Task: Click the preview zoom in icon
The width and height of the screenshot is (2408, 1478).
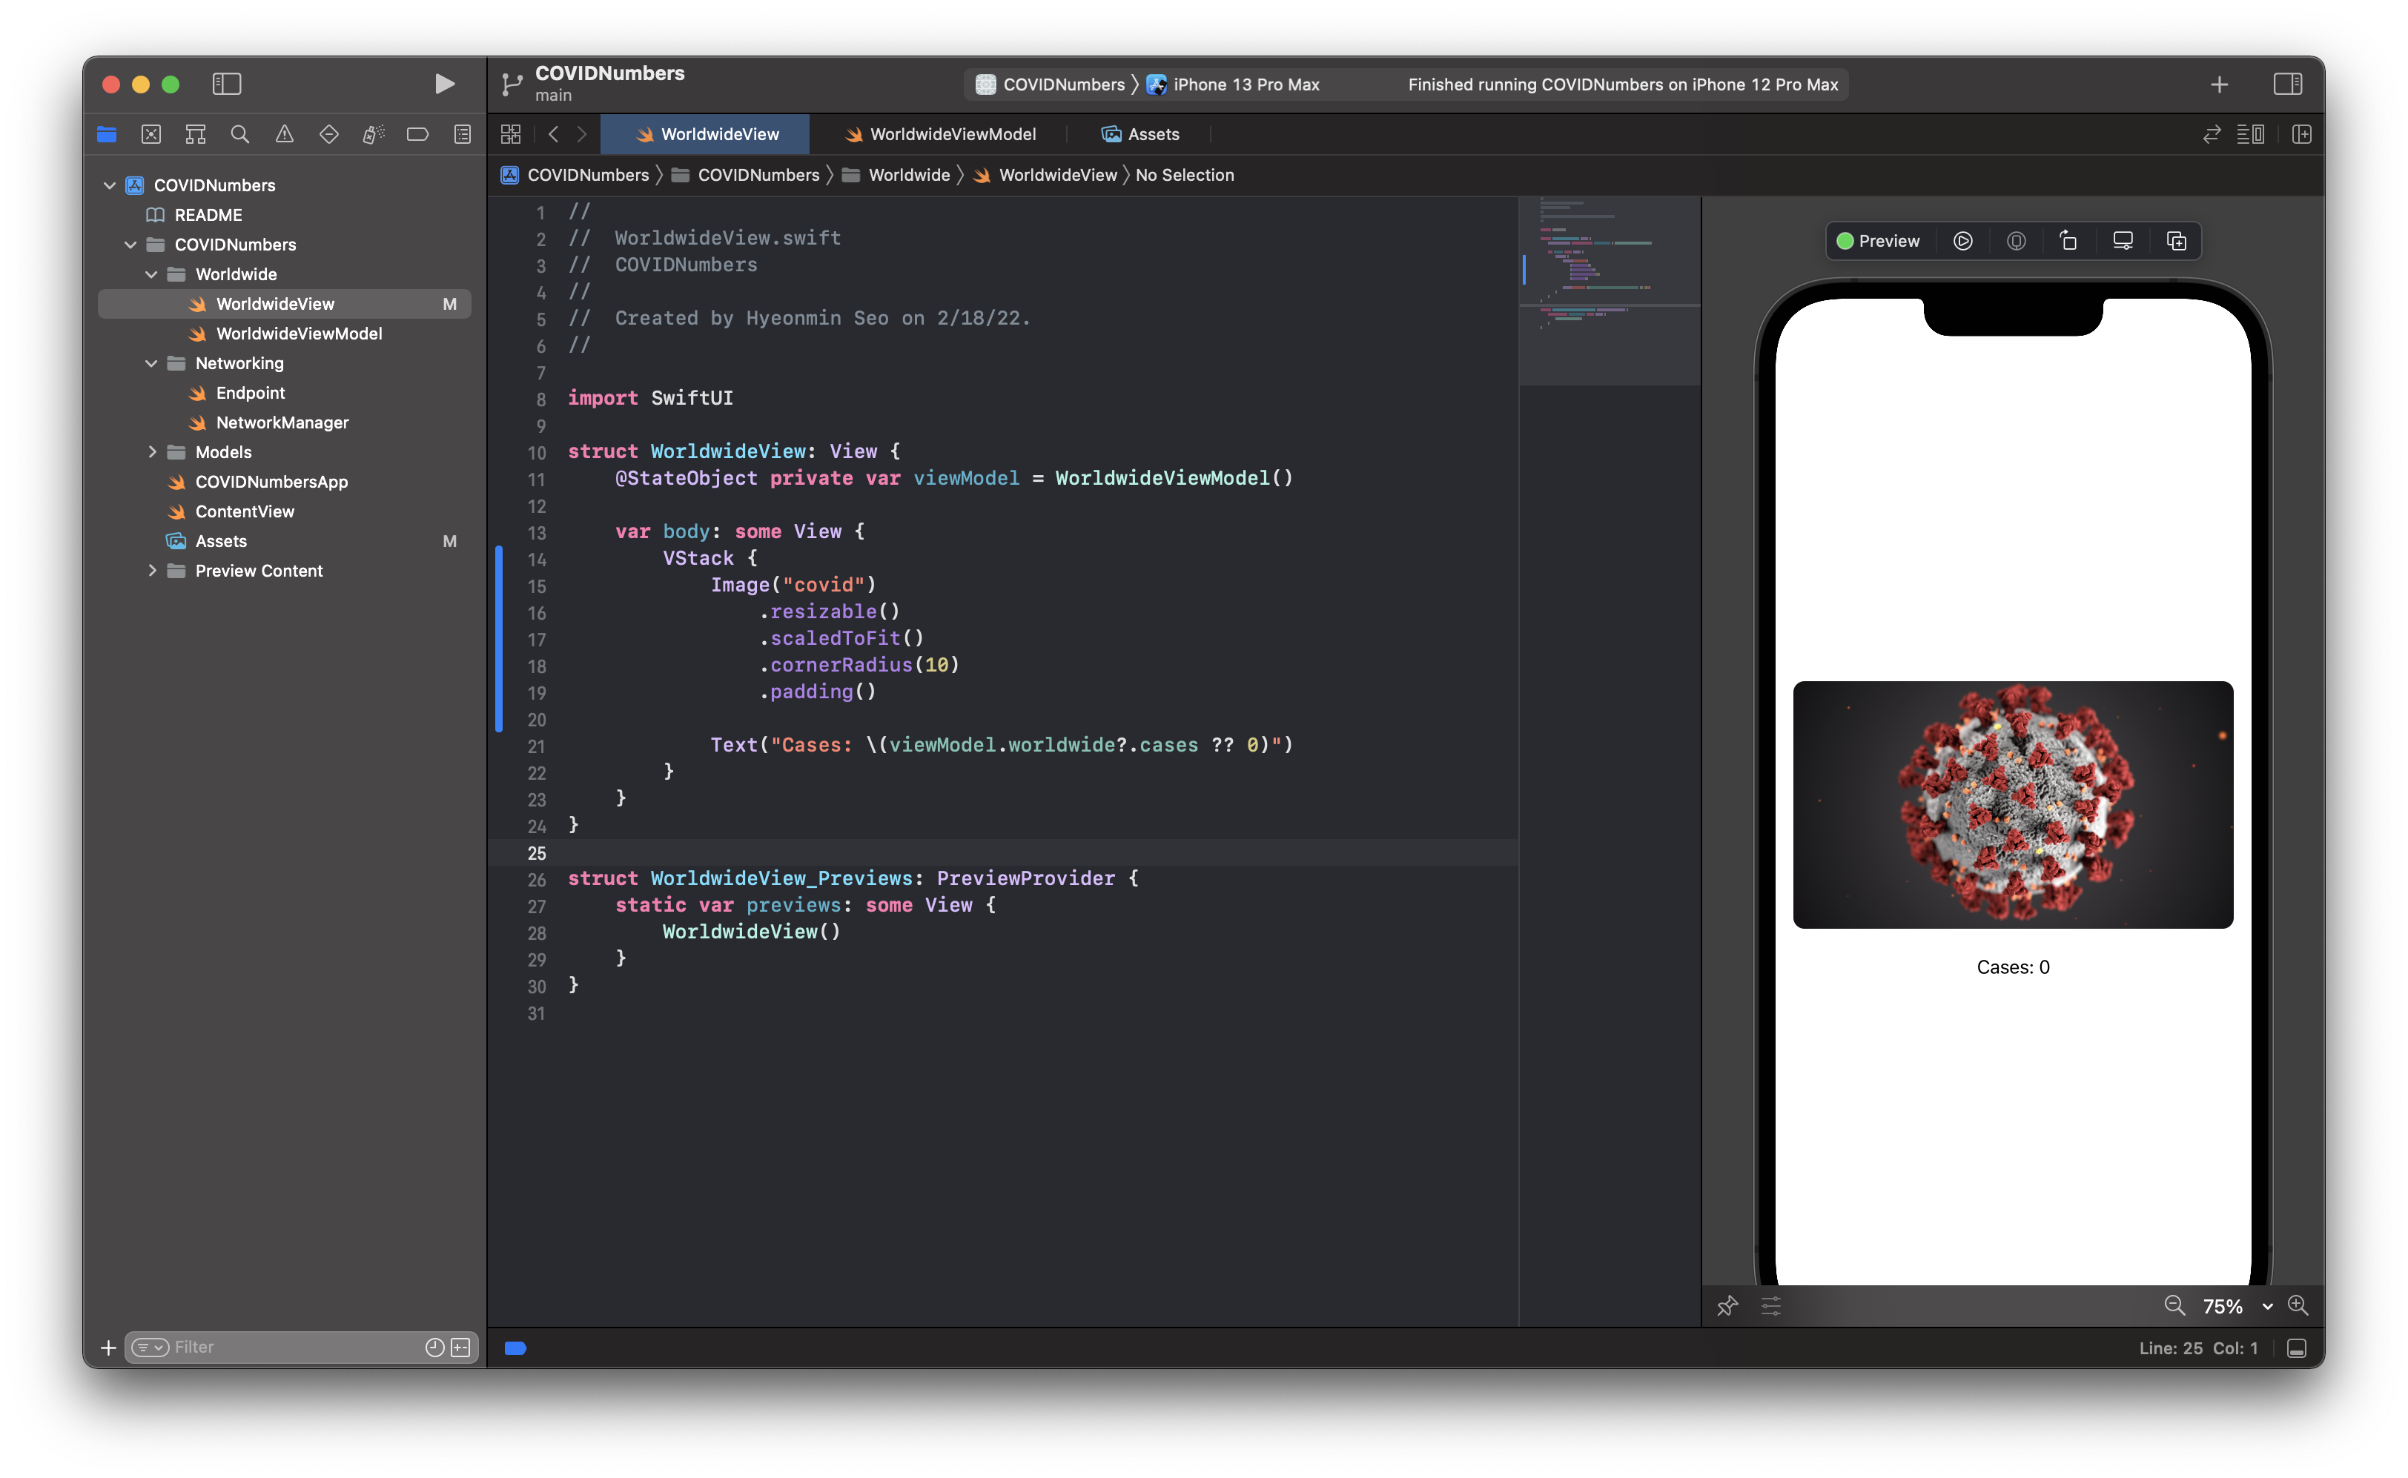Action: (x=2298, y=1306)
